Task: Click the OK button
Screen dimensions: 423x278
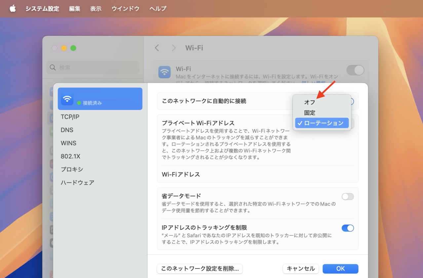Action: pos(340,269)
